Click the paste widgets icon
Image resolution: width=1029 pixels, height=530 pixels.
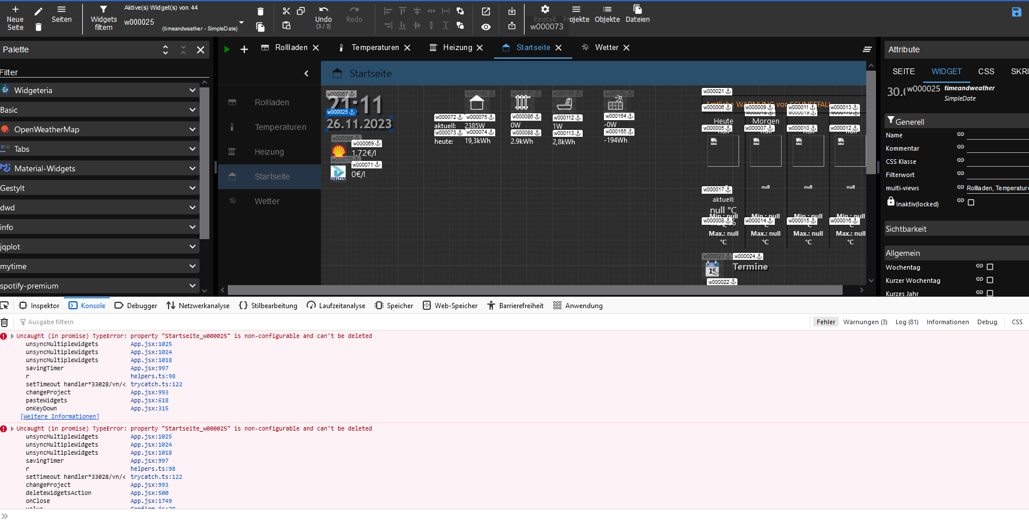[286, 25]
